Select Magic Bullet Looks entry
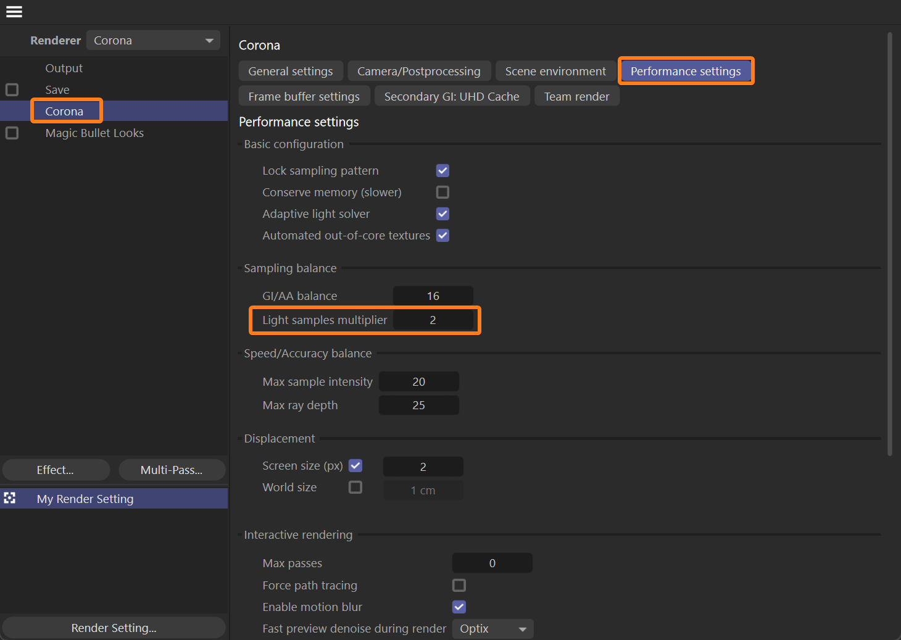This screenshot has height=640, width=901. [x=94, y=133]
